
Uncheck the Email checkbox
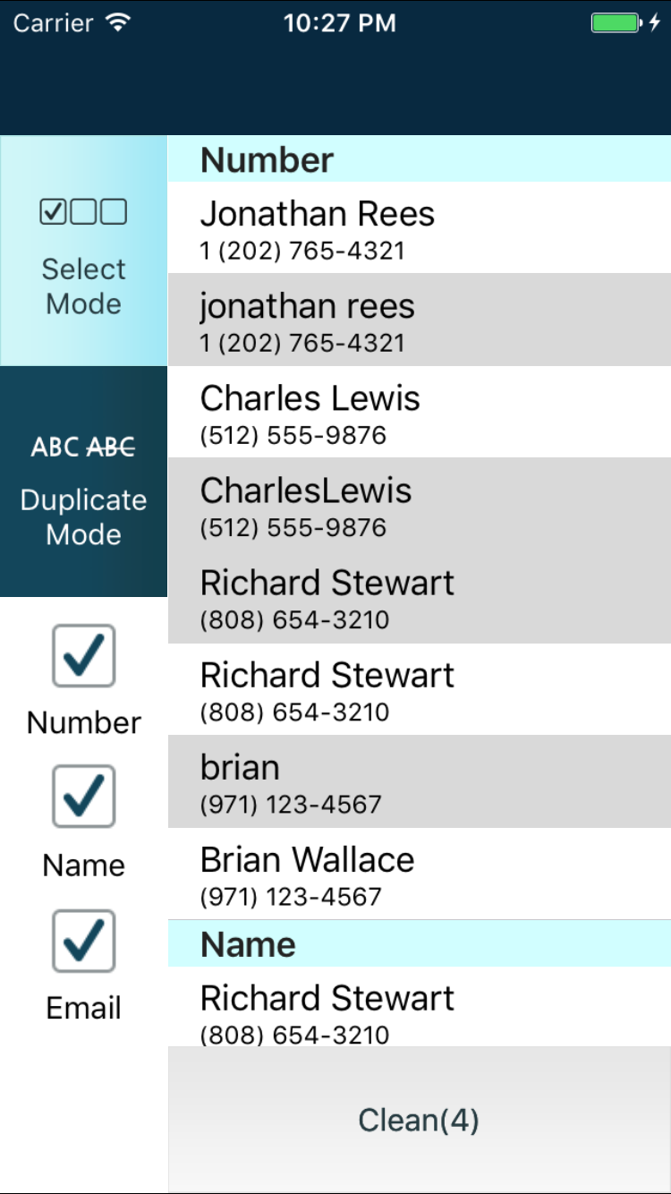[x=83, y=941]
